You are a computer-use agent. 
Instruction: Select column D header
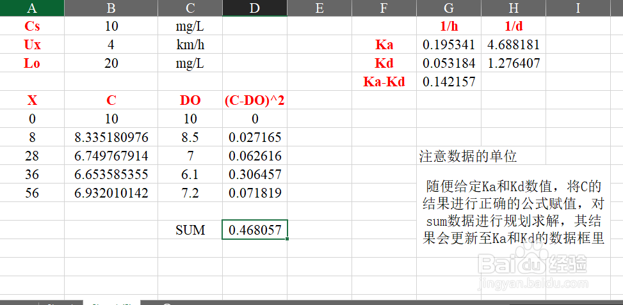tap(255, 8)
